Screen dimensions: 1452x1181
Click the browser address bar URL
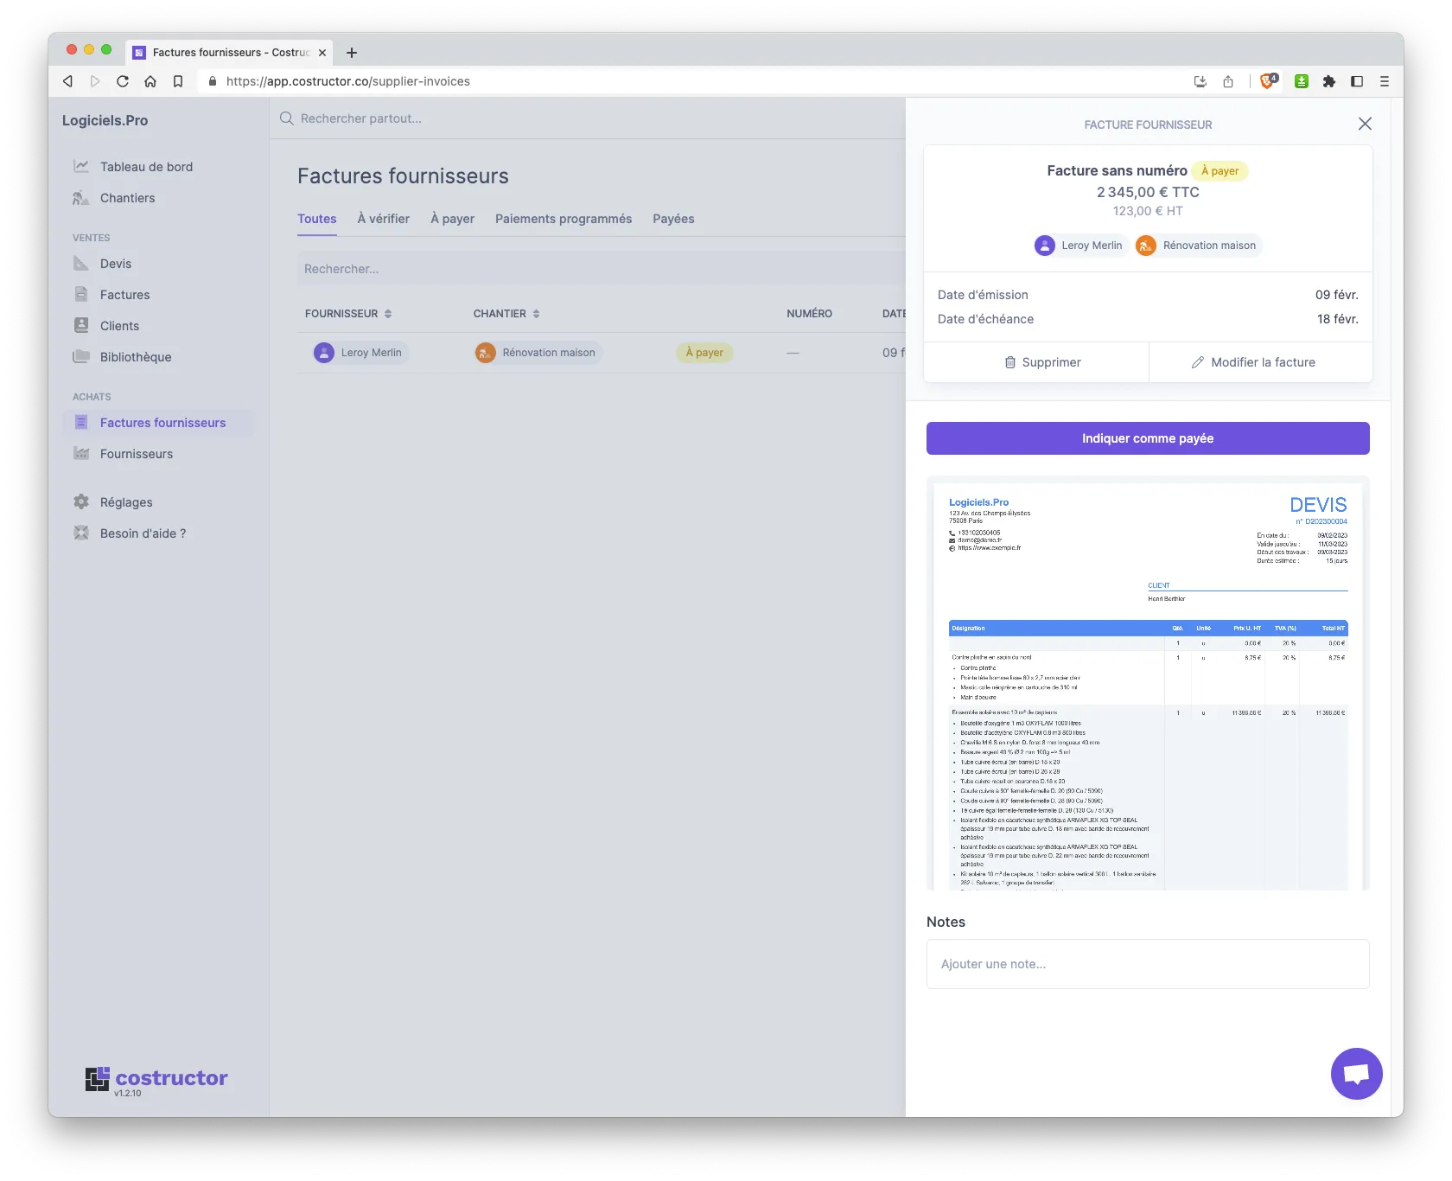click(x=348, y=81)
